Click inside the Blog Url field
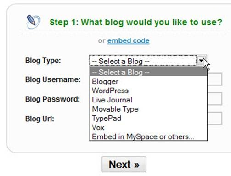231x176 pixels. tap(215, 118)
